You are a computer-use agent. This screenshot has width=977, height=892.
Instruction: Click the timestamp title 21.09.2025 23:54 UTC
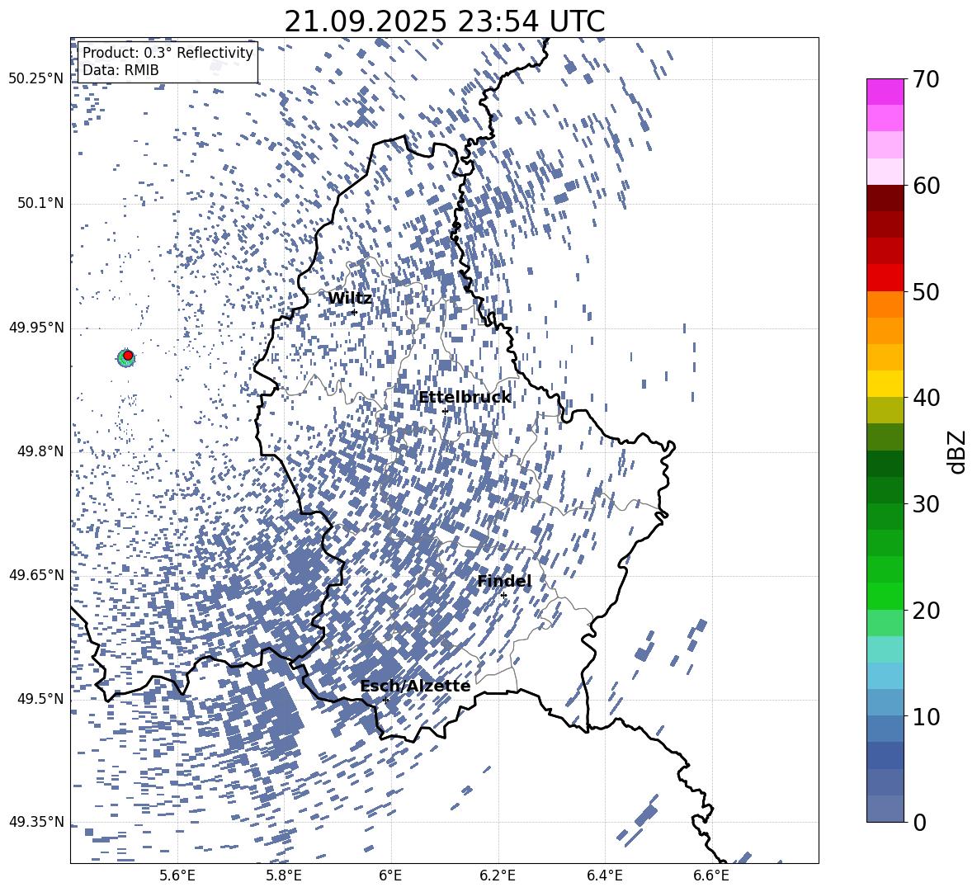444,21
